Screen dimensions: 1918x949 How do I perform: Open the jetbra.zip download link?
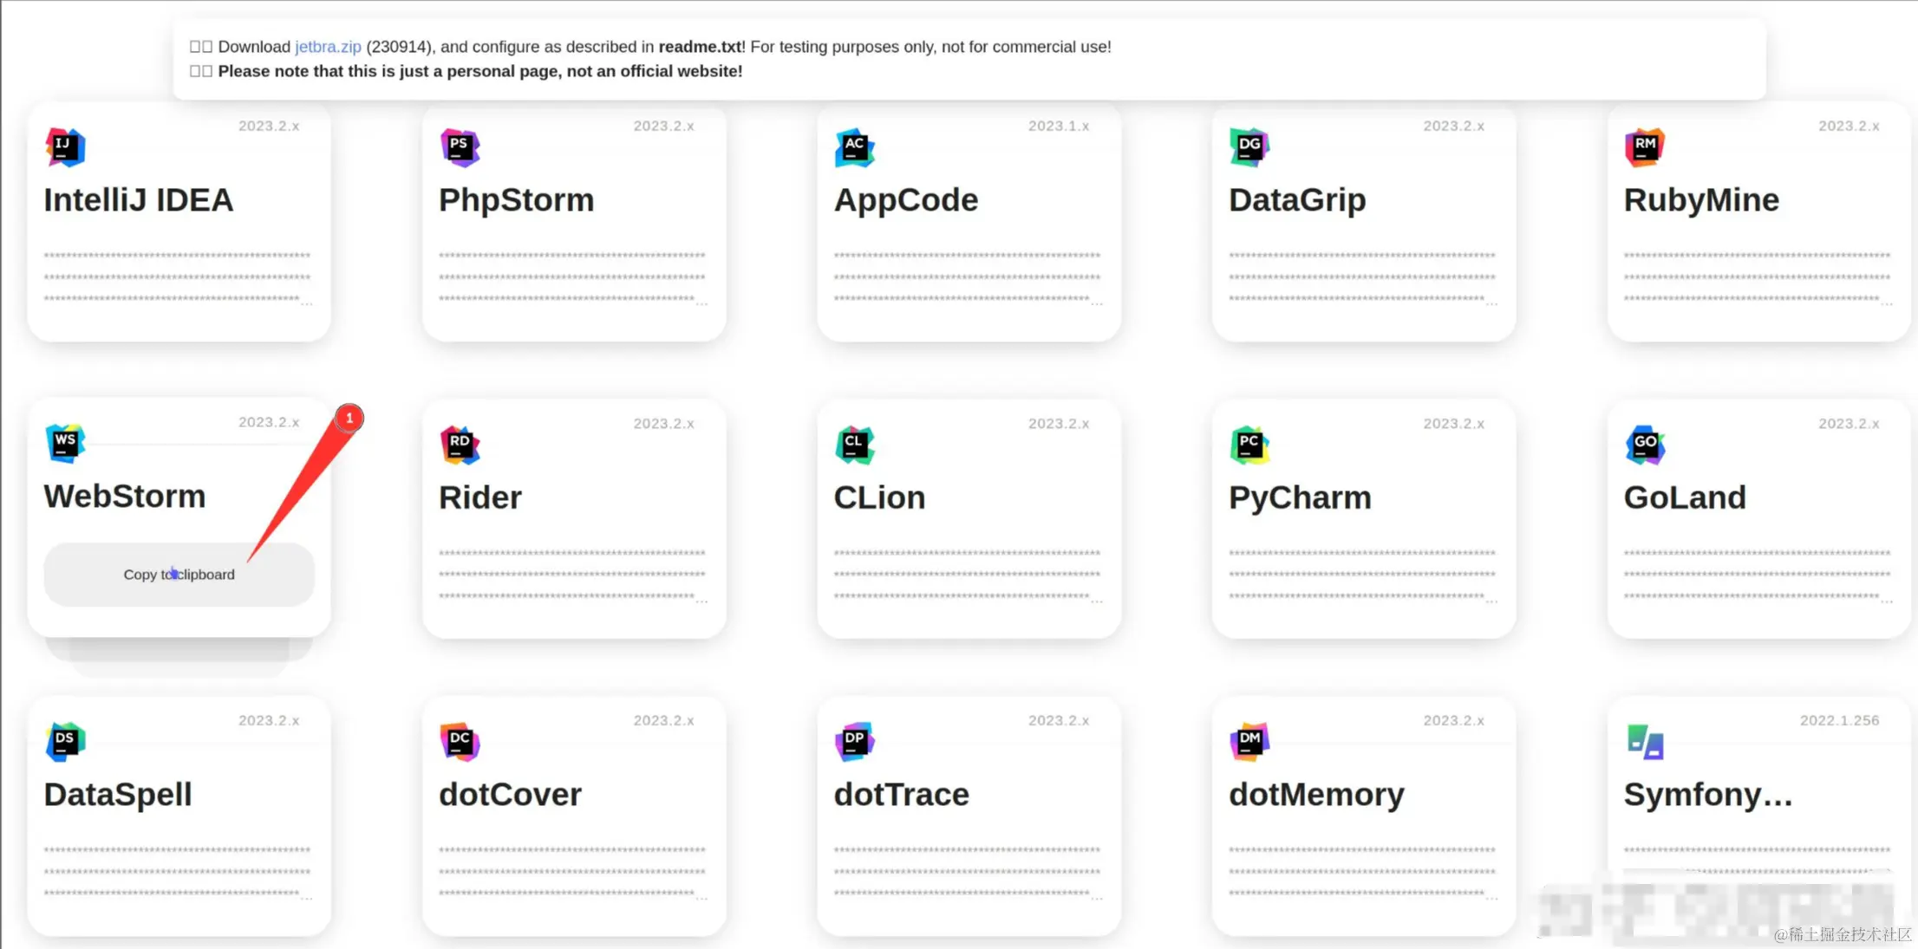click(328, 47)
